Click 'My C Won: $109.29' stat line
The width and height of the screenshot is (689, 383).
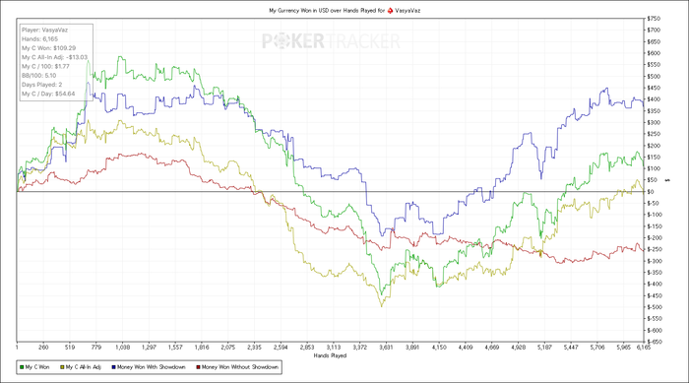pyautogui.click(x=49, y=48)
